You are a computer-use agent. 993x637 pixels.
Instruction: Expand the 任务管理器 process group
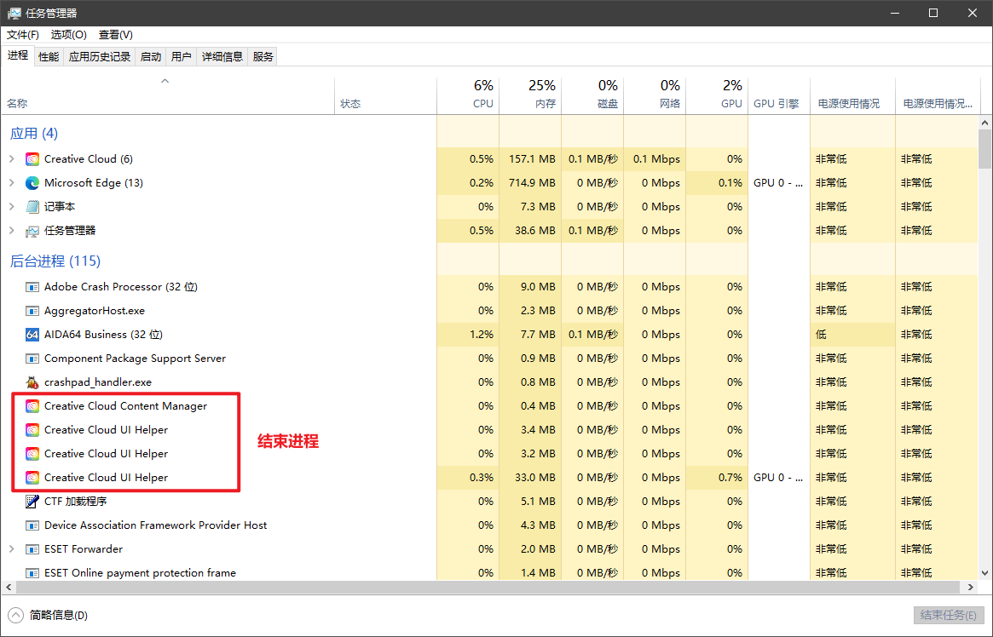[11, 231]
